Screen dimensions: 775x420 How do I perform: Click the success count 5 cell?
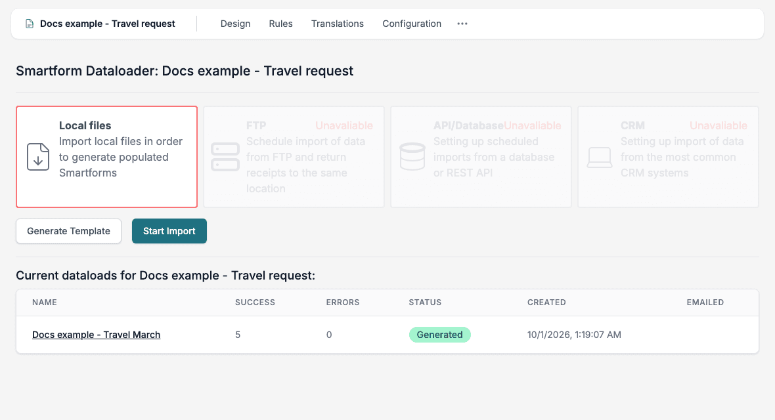(x=238, y=335)
